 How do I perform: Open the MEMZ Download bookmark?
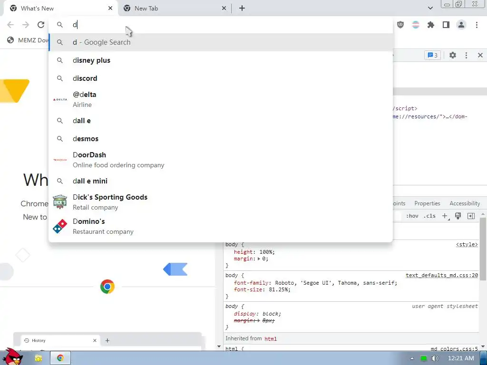click(x=28, y=40)
